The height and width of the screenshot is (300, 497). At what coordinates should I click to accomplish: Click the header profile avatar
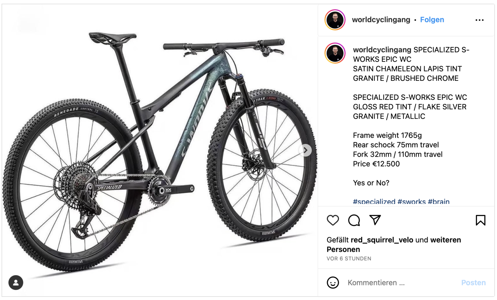point(335,20)
